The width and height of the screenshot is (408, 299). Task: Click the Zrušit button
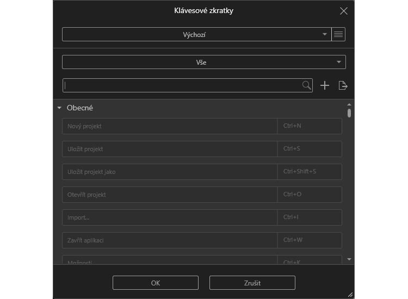tap(252, 283)
